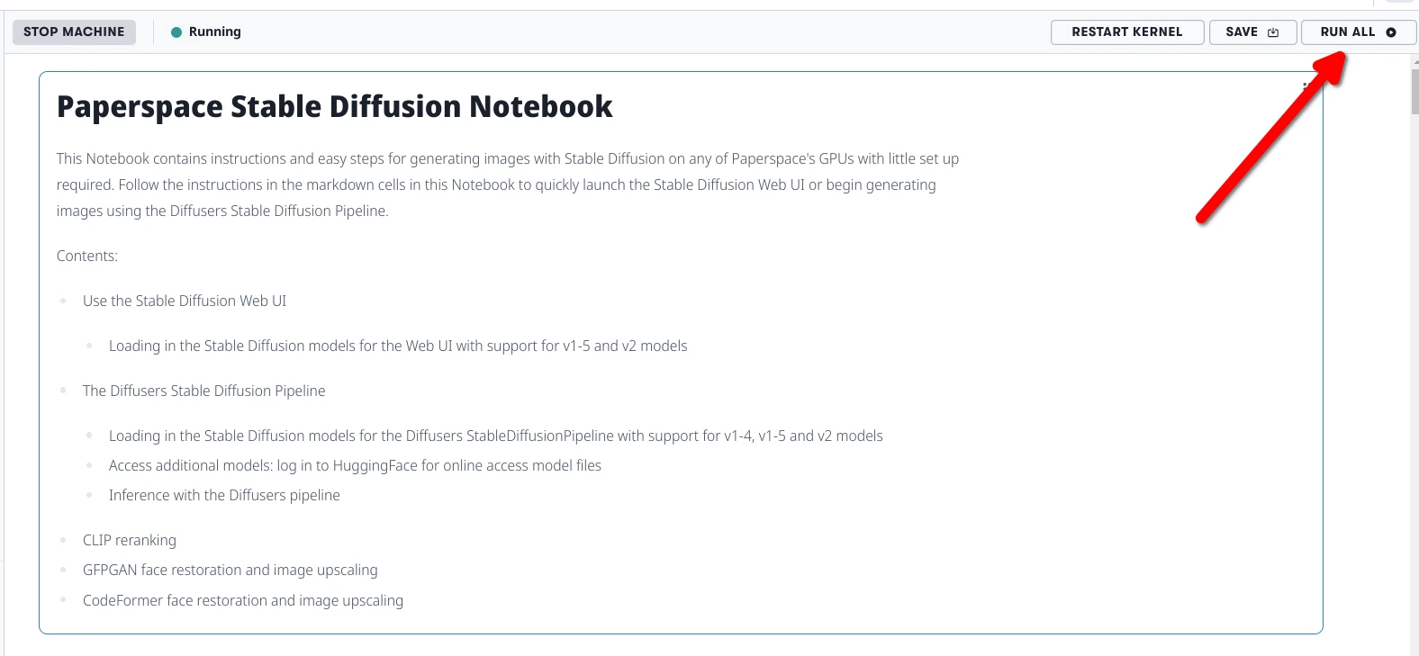The height and width of the screenshot is (656, 1419).
Task: Click the HuggingFace login contents line
Action: [x=355, y=466]
